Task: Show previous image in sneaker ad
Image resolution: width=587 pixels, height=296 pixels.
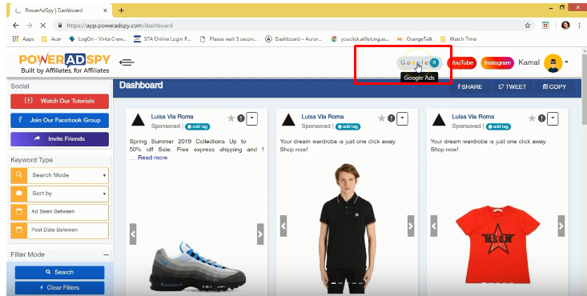Action: (133, 234)
